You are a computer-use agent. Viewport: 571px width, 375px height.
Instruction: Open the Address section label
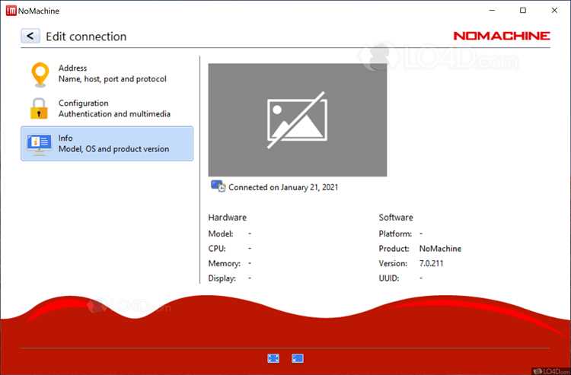coord(72,68)
